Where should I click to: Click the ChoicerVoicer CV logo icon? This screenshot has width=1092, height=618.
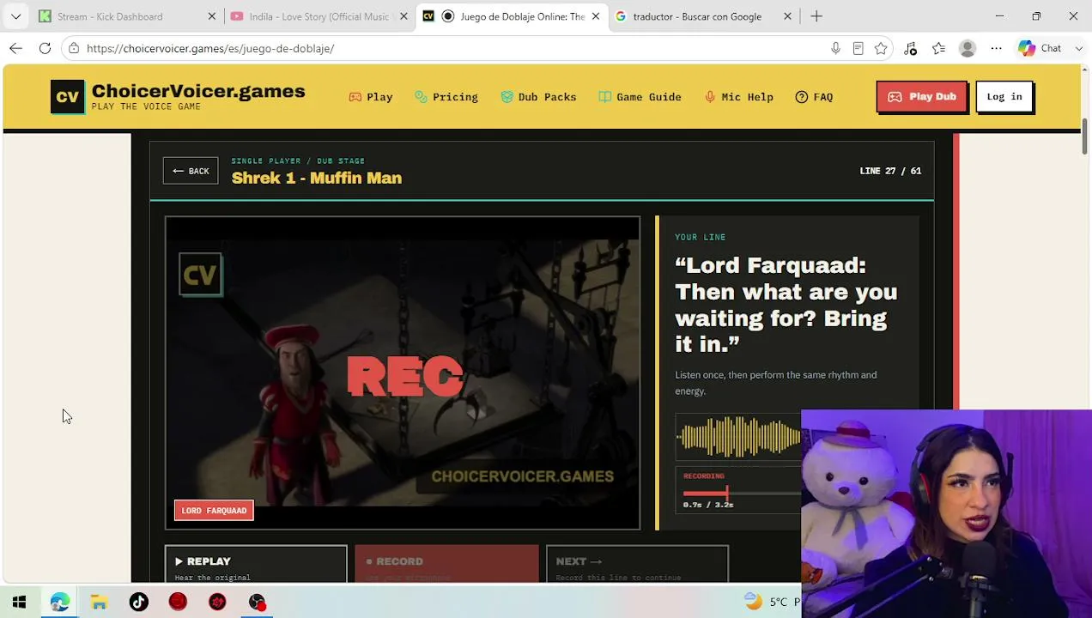(x=68, y=97)
